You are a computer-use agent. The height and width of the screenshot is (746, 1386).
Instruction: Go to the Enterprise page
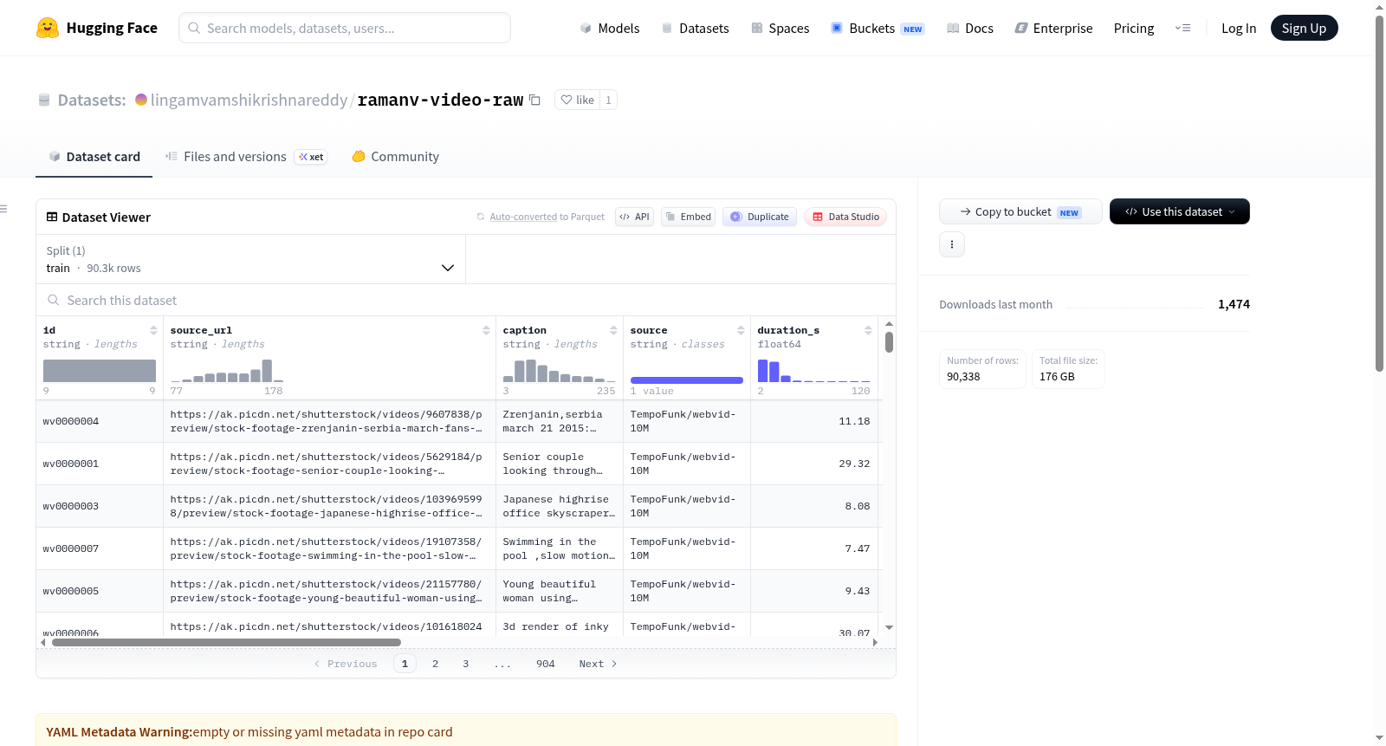point(1053,28)
